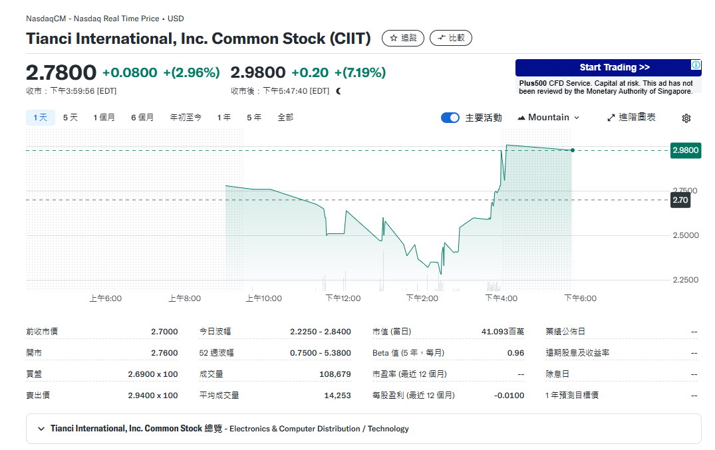Click the ad info icon
The height and width of the screenshot is (450, 715).
(x=696, y=64)
